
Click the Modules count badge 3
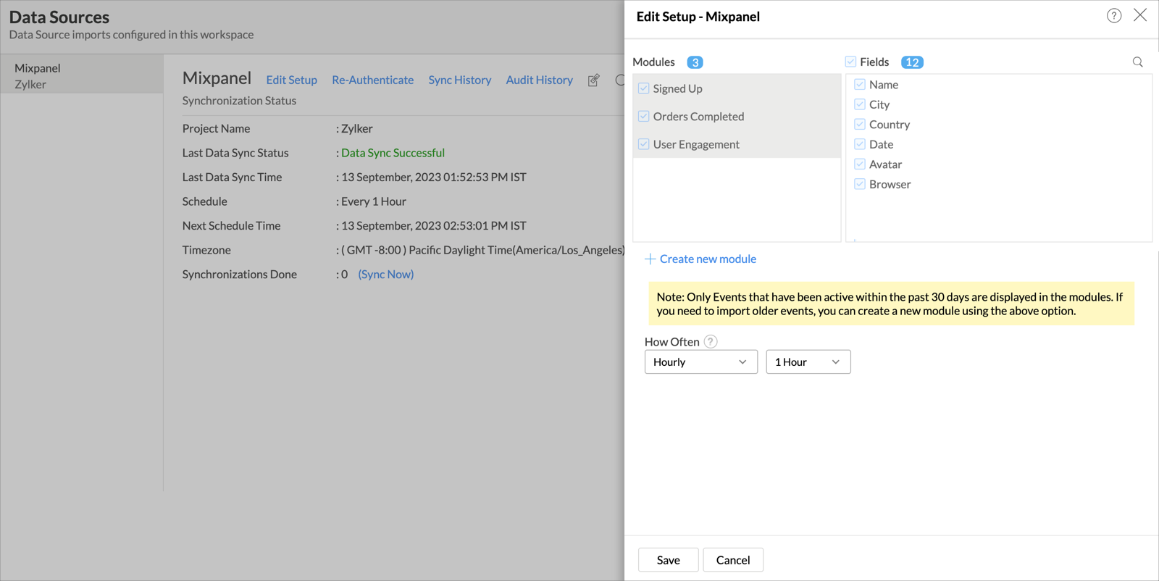(x=695, y=62)
